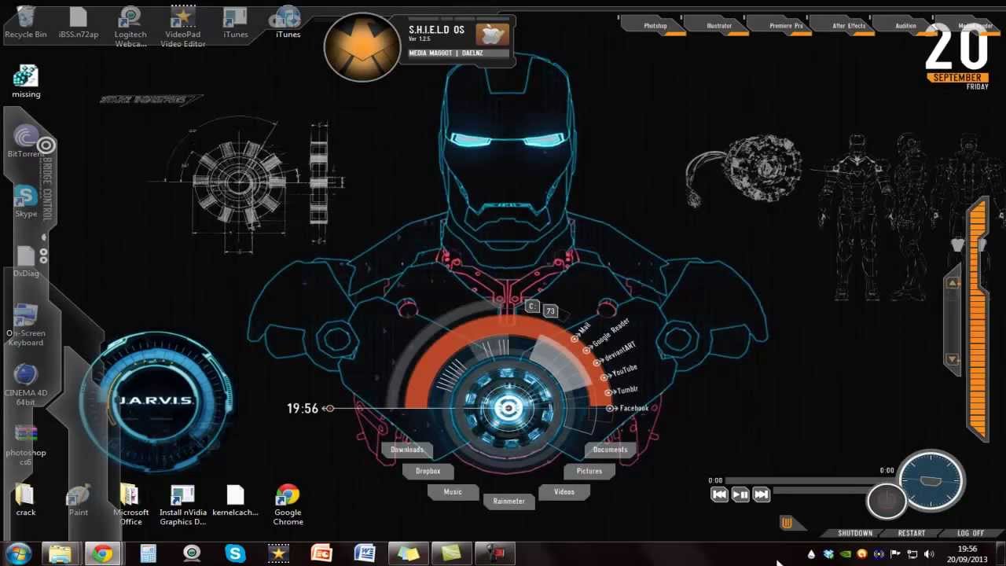Open Microsoft Office folder icon
This screenshot has width=1006, height=566.
coord(130,505)
